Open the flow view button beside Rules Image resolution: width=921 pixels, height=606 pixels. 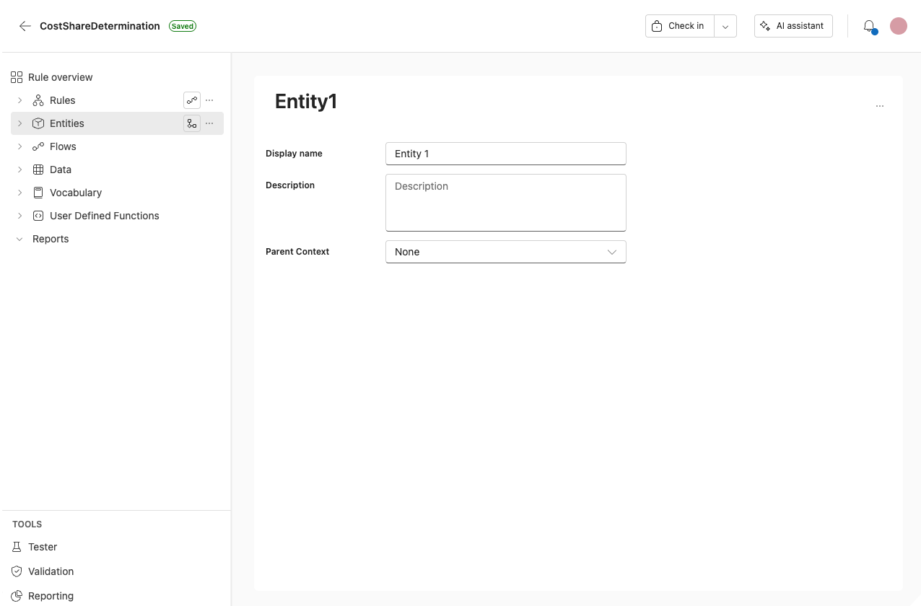pos(191,100)
